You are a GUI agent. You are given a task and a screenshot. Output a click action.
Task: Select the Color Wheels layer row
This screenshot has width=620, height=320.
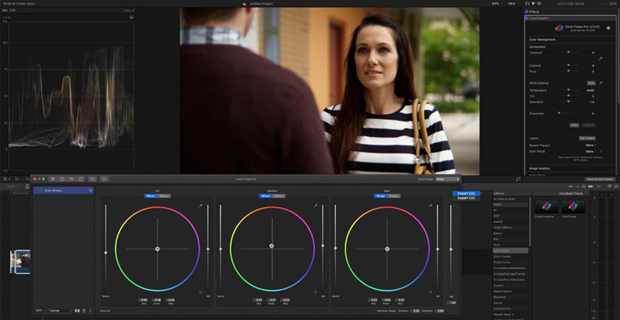(x=64, y=190)
